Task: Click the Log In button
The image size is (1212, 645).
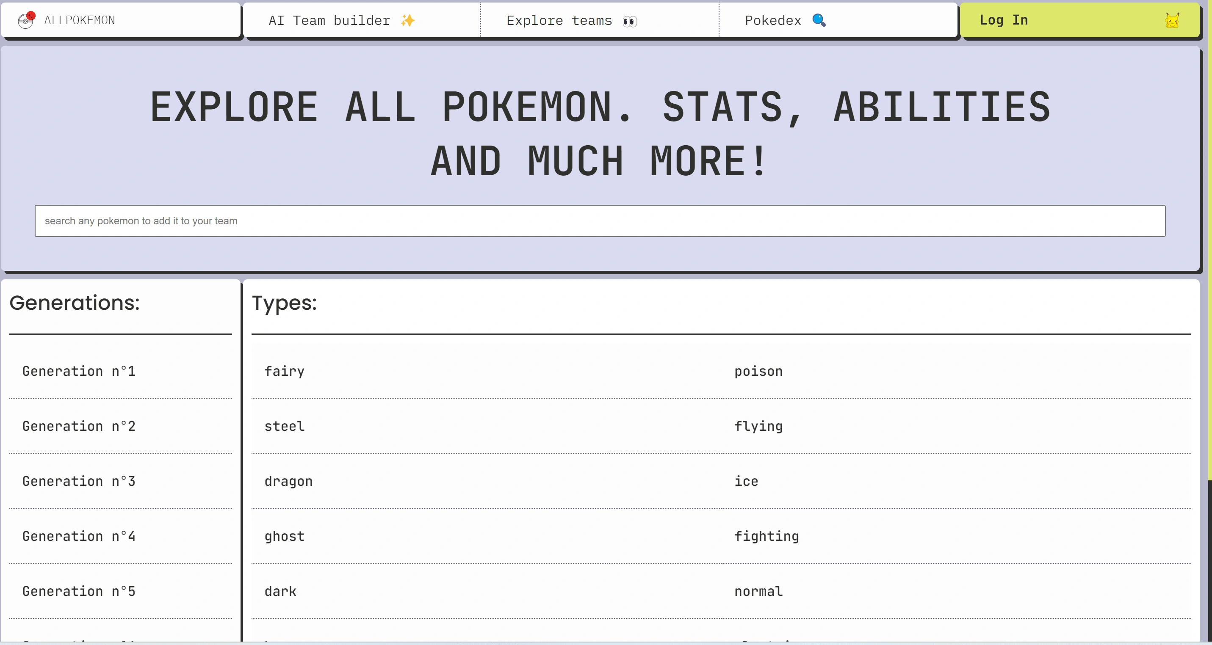Action: [1079, 20]
